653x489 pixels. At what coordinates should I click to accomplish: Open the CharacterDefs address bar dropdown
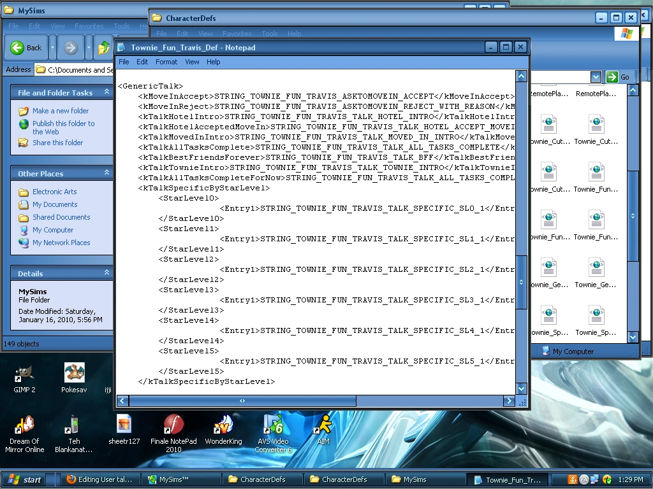coord(596,77)
